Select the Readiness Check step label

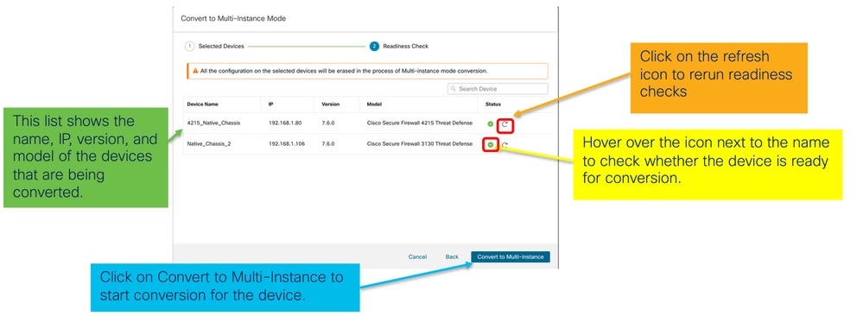coord(406,47)
